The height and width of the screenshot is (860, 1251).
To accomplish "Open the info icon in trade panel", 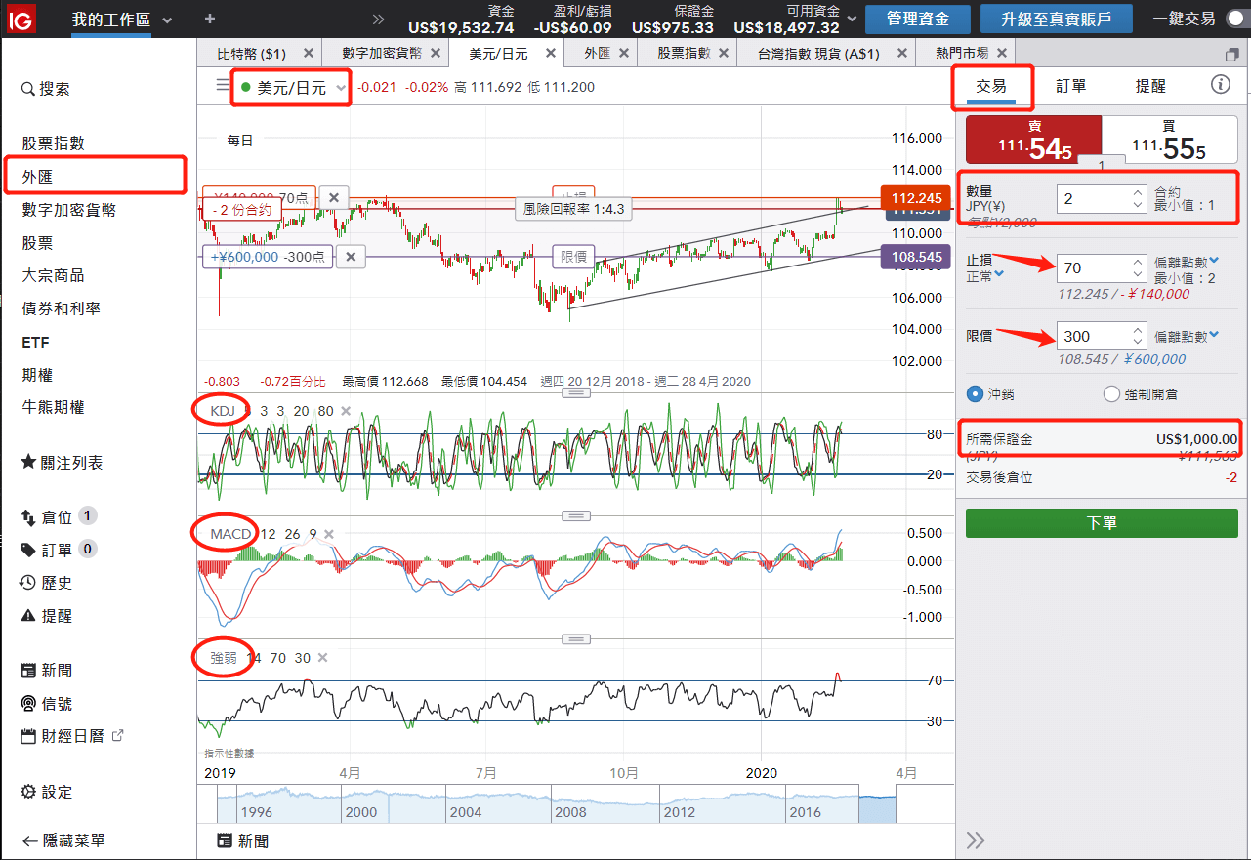I will (1220, 85).
